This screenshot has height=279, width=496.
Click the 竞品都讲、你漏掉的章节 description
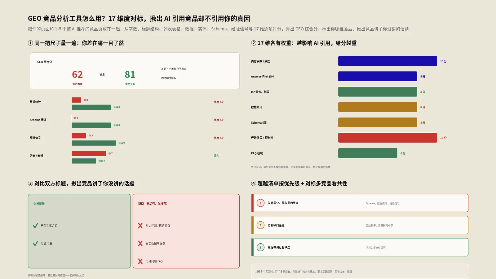379,225
